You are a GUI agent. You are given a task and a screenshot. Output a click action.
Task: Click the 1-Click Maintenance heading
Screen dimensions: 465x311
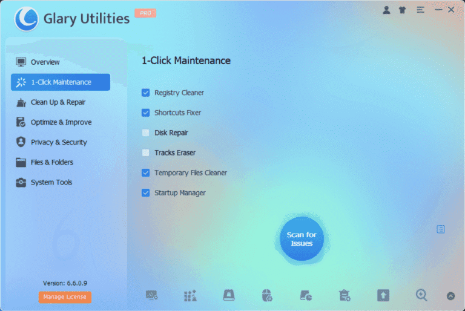tap(186, 61)
